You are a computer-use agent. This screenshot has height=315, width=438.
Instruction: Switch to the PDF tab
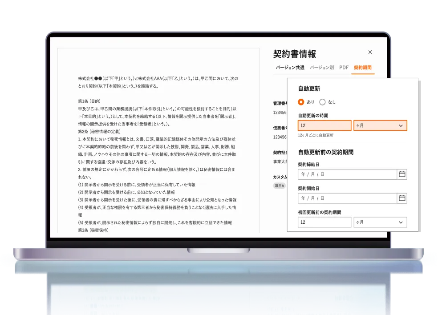344,68
